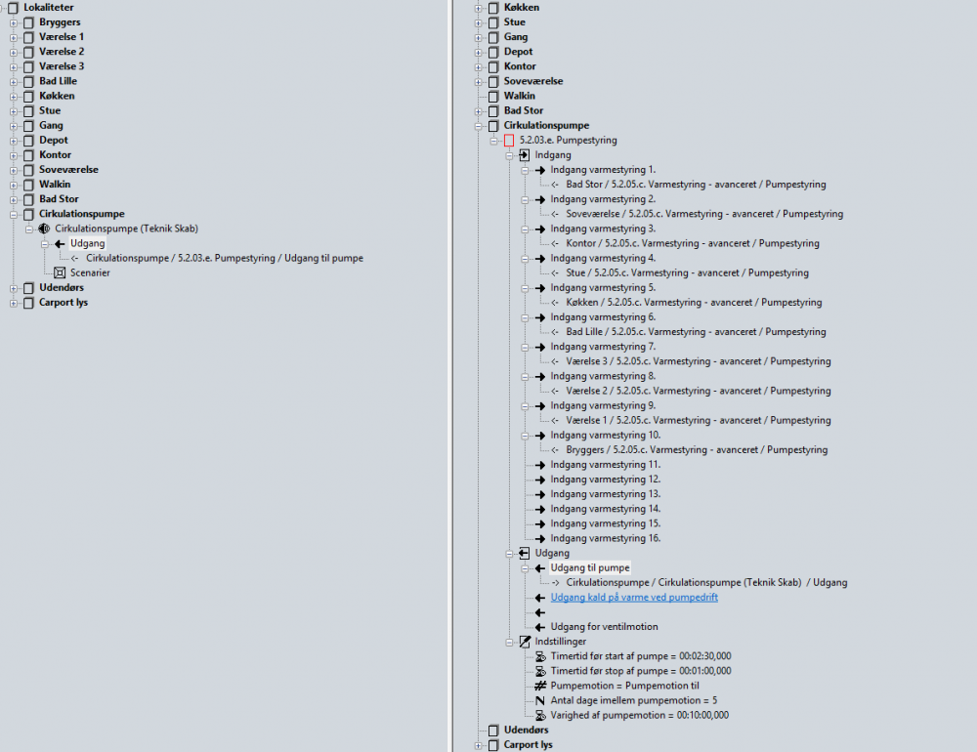Click the hash icon next to Pumpemotion
Viewport: 977px width, 752px height.
540,686
